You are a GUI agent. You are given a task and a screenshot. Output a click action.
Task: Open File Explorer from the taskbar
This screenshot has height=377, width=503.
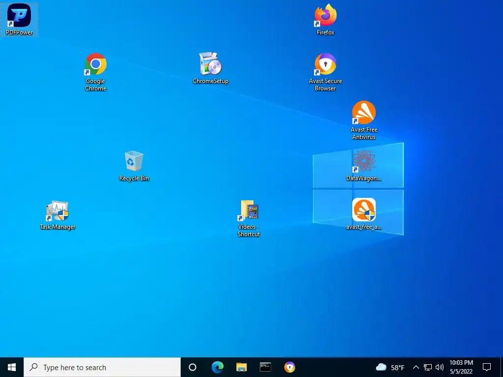tap(242, 367)
